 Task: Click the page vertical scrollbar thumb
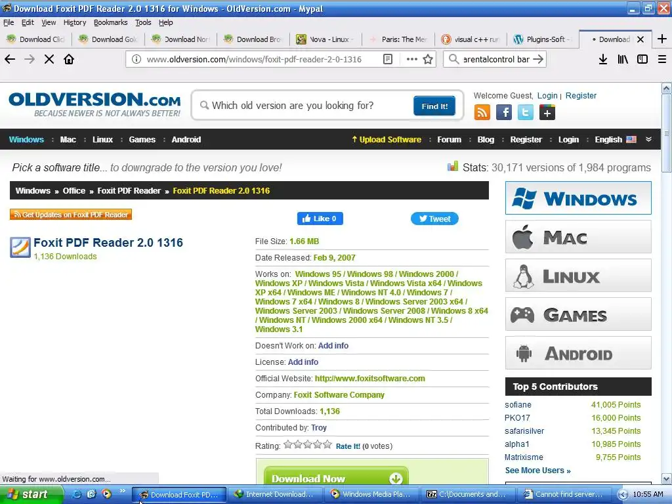667,134
